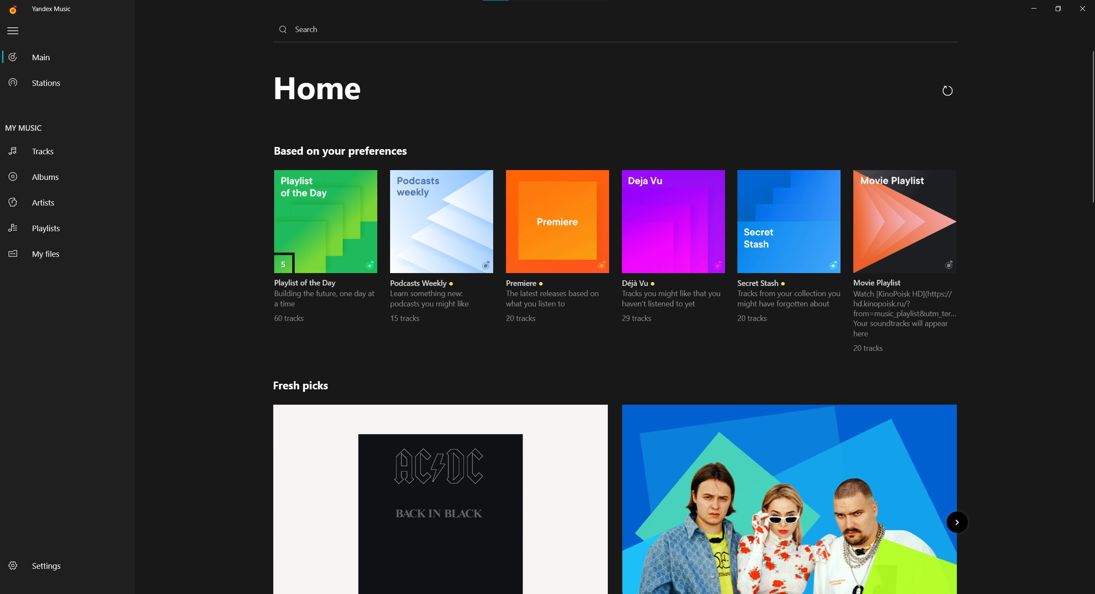Click the Premiere title link
Image resolution: width=1095 pixels, height=594 pixels.
coord(521,283)
